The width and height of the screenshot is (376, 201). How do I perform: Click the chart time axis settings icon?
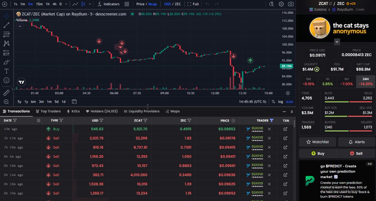point(288,93)
